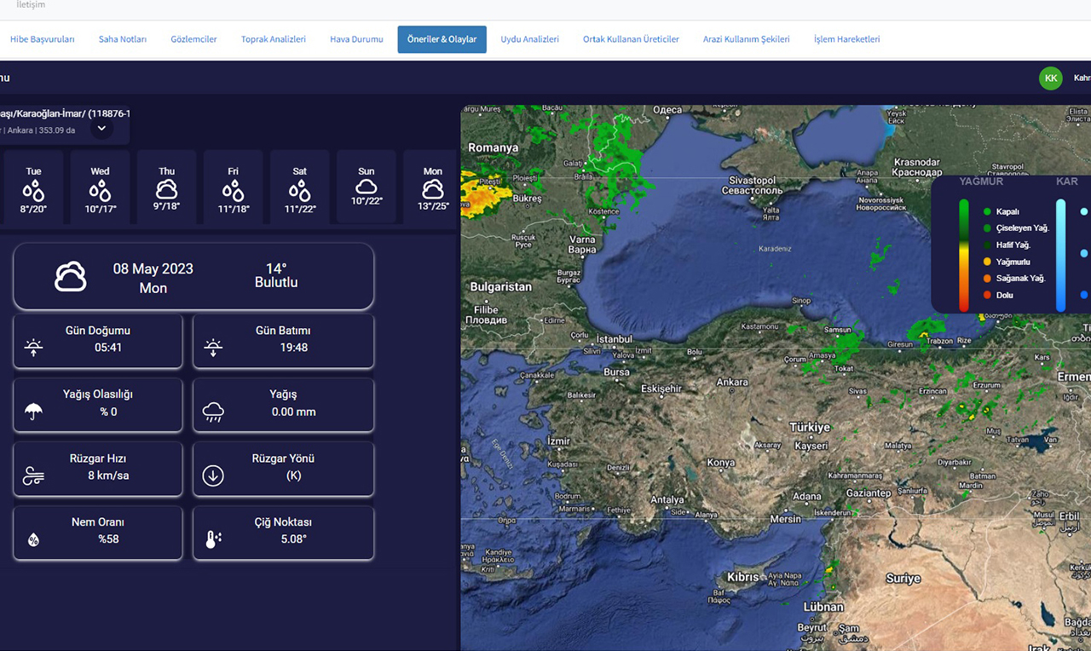Click the wind icon in Rüzgar Hızı

[x=34, y=475]
